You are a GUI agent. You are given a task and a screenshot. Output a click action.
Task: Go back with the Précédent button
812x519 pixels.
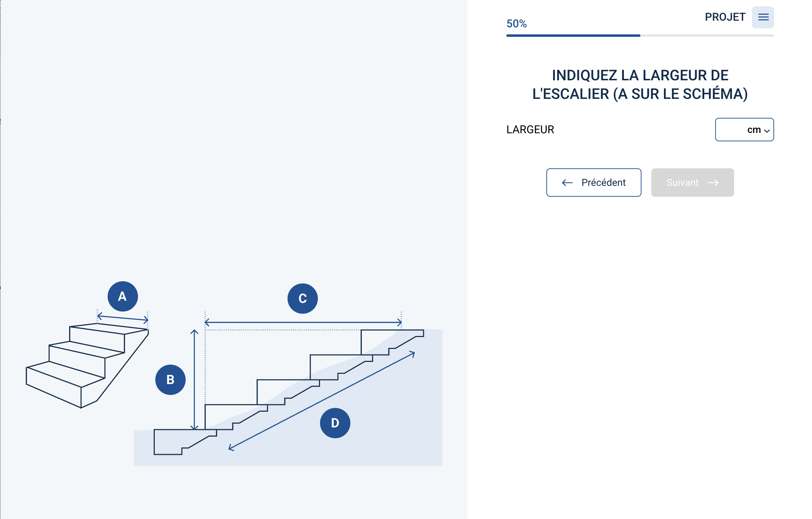pyautogui.click(x=594, y=183)
